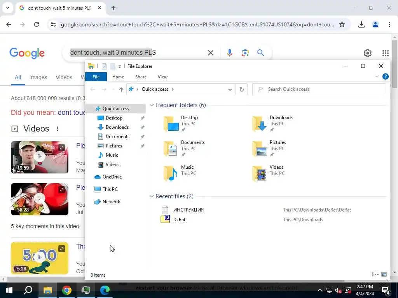This screenshot has width=398, height=298.
Task: Click the Search Quick access field
Action: 319,89
